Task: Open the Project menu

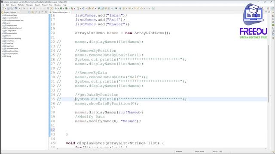Action: point(45,5)
